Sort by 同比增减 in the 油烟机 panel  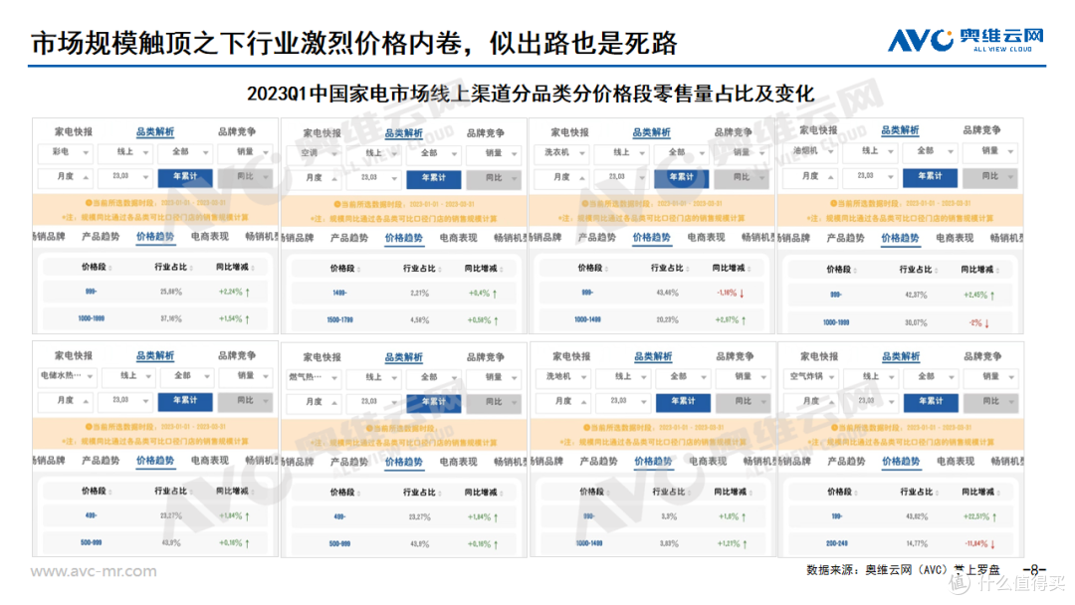click(x=981, y=270)
